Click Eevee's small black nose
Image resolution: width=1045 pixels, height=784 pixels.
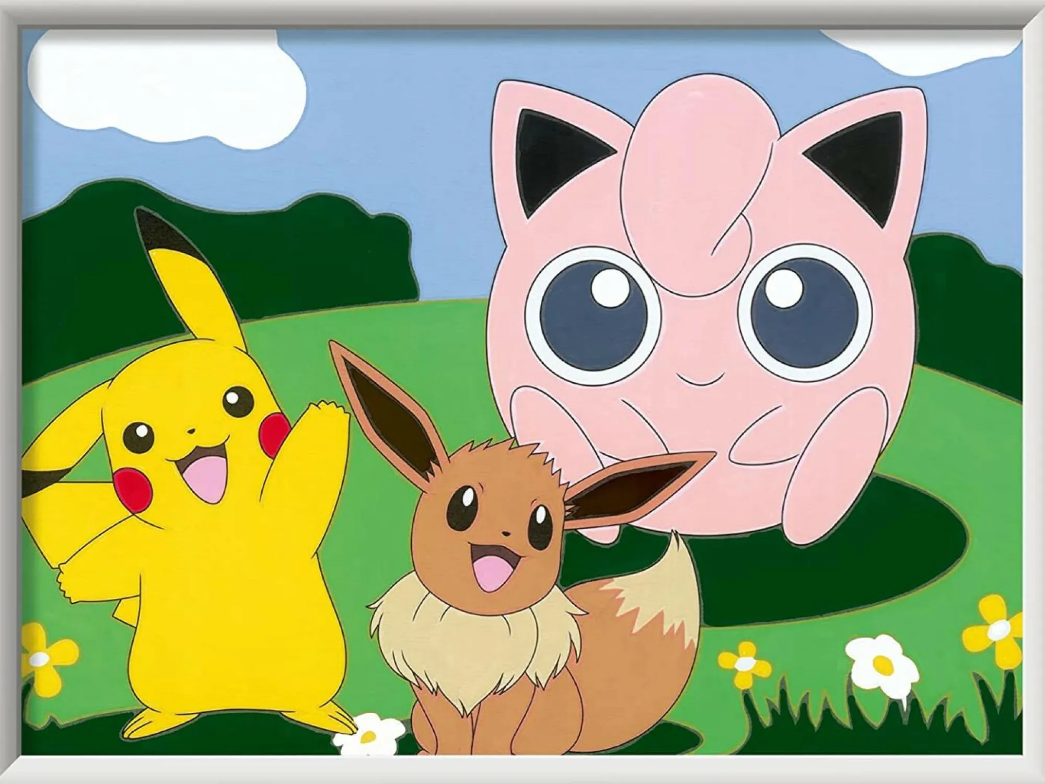(506, 534)
